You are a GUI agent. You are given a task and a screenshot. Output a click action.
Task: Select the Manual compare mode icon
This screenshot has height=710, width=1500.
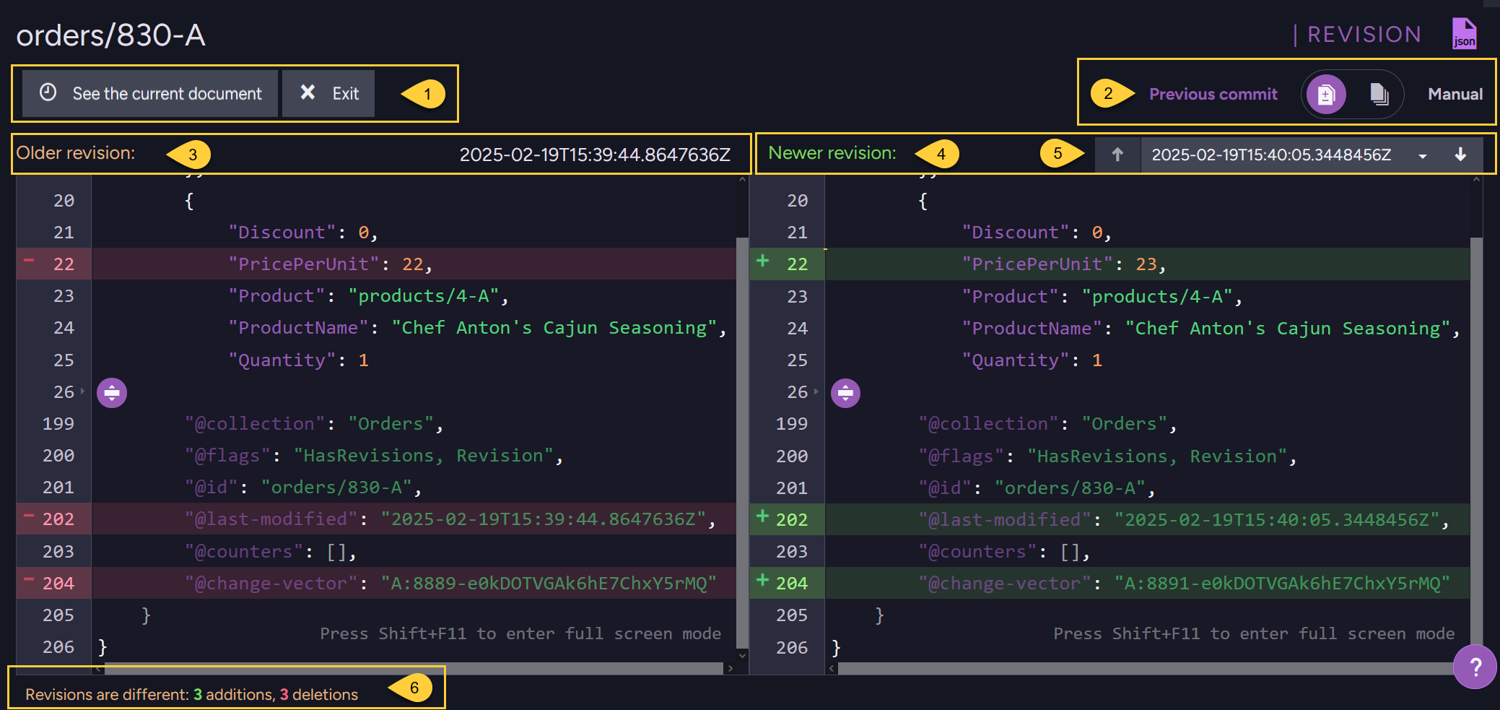tap(1379, 94)
